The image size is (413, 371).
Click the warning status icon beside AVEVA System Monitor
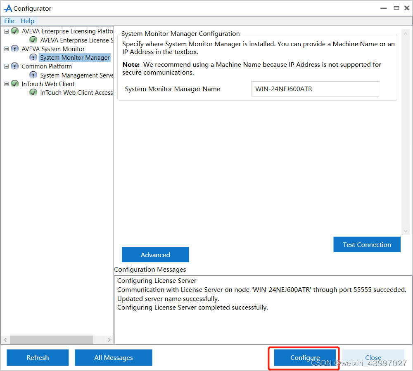[x=15, y=49]
